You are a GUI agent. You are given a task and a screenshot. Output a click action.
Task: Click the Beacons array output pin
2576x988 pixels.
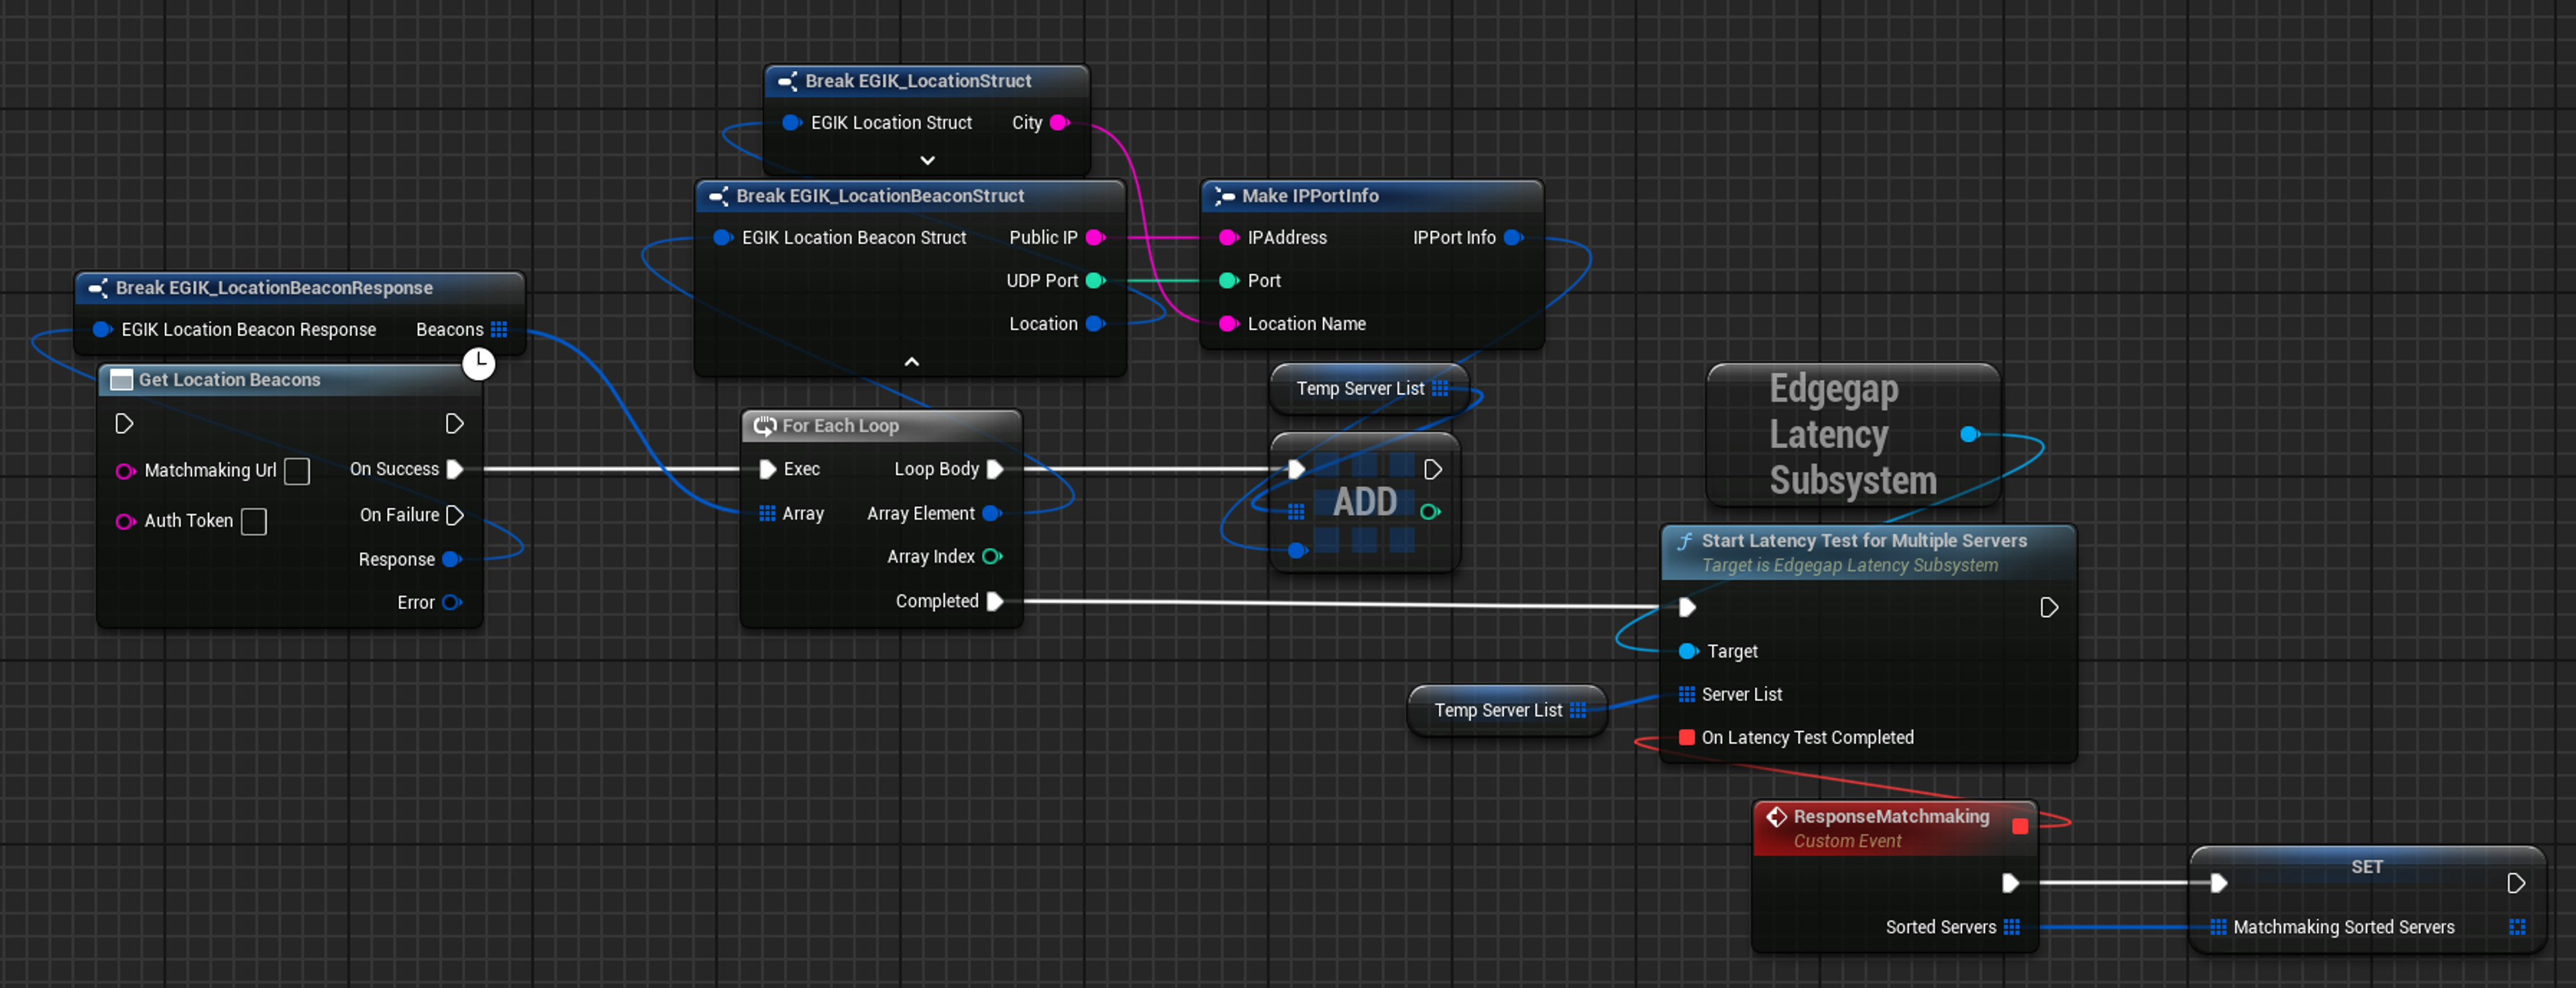coord(499,329)
